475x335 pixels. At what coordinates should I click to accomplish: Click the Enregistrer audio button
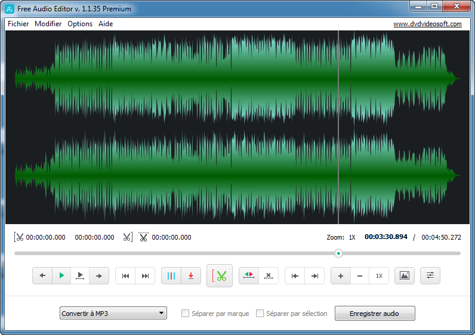point(375,313)
